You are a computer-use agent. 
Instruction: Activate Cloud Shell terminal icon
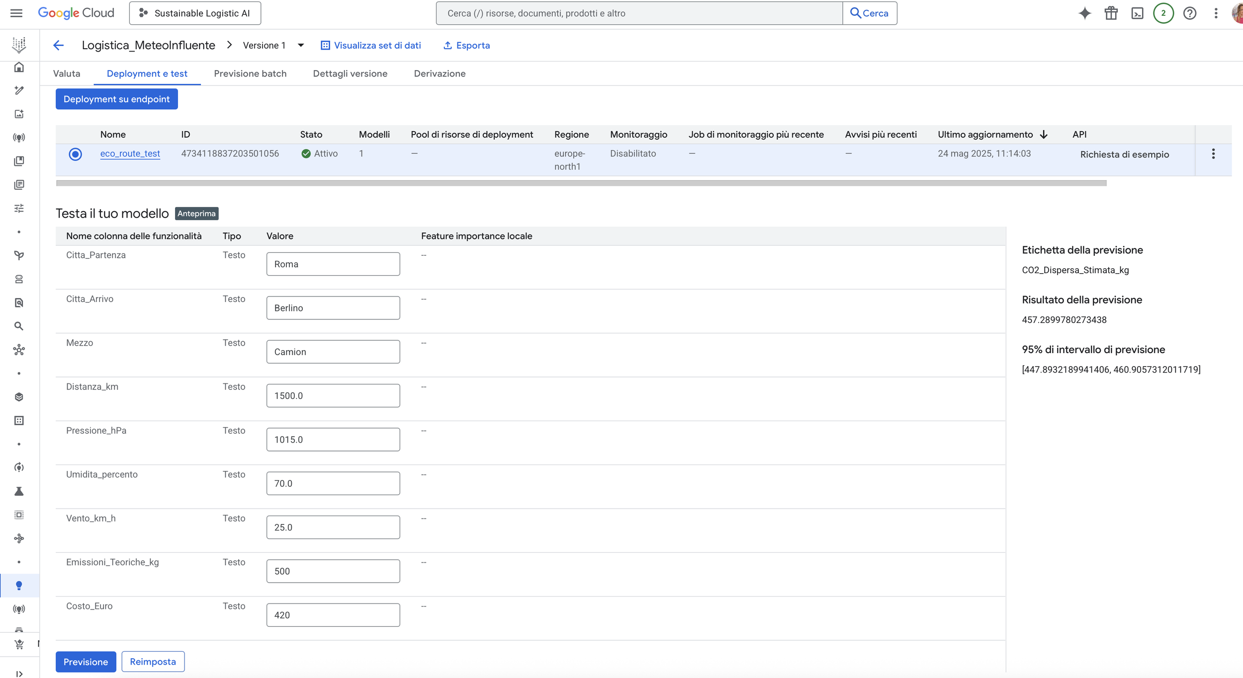tap(1137, 13)
